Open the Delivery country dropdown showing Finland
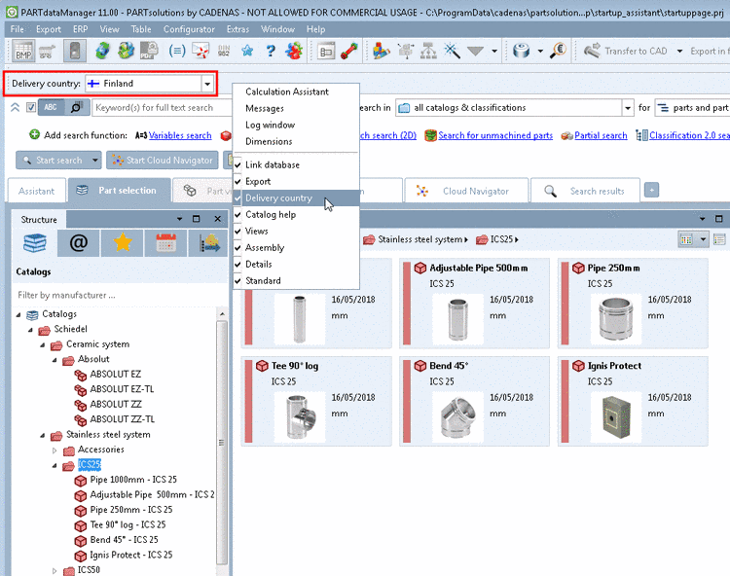 click(206, 85)
